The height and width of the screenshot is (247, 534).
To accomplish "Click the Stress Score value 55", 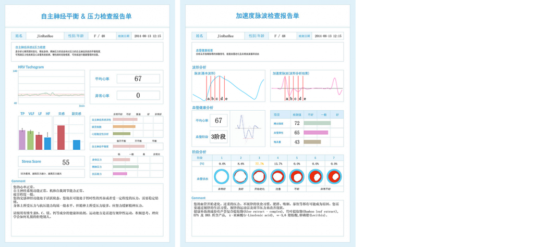I will [66, 162].
